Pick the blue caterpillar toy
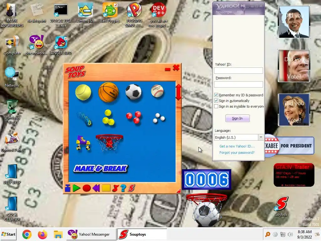321x241 pixels. coord(84,118)
